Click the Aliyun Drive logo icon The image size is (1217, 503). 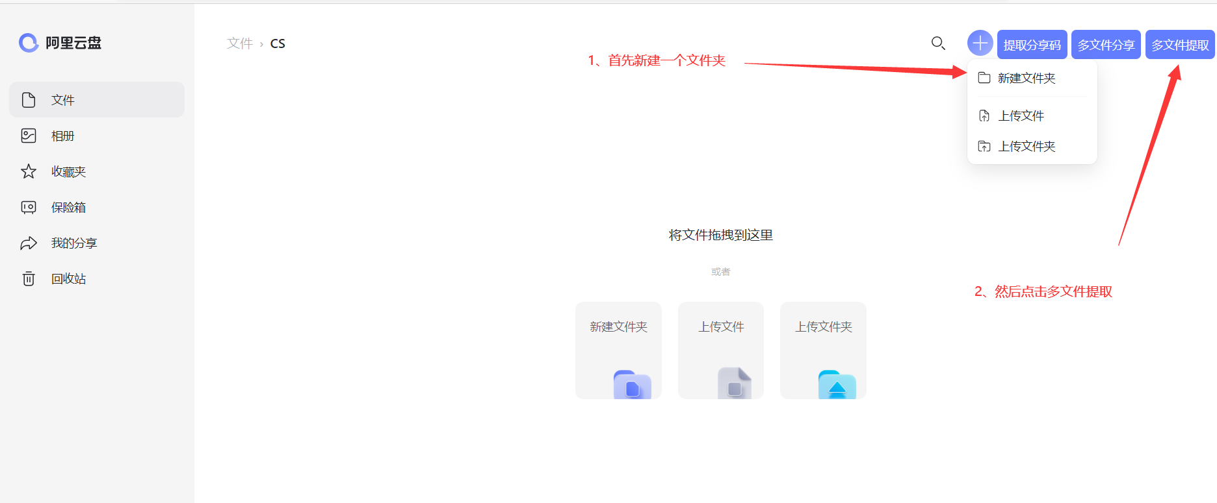tap(29, 43)
